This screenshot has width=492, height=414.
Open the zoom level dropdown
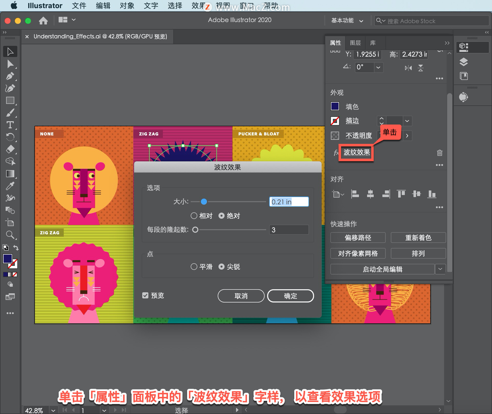click(53, 410)
